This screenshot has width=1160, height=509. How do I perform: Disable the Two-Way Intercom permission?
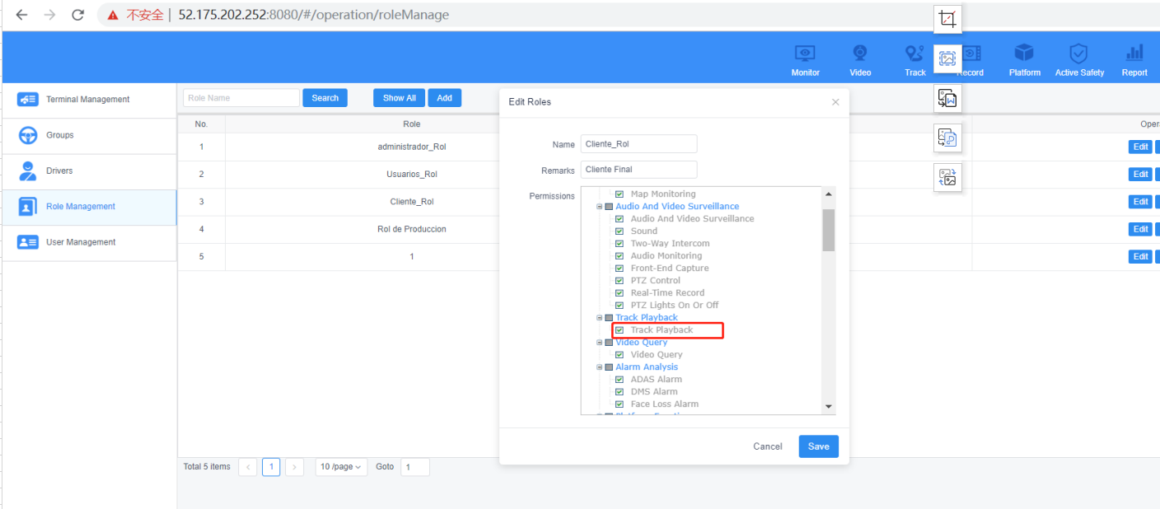(620, 244)
